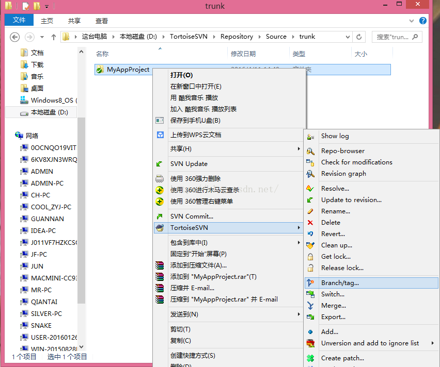The height and width of the screenshot is (367, 440).
Task: Click the Check for modifications icon
Action: pyautogui.click(x=310, y=162)
